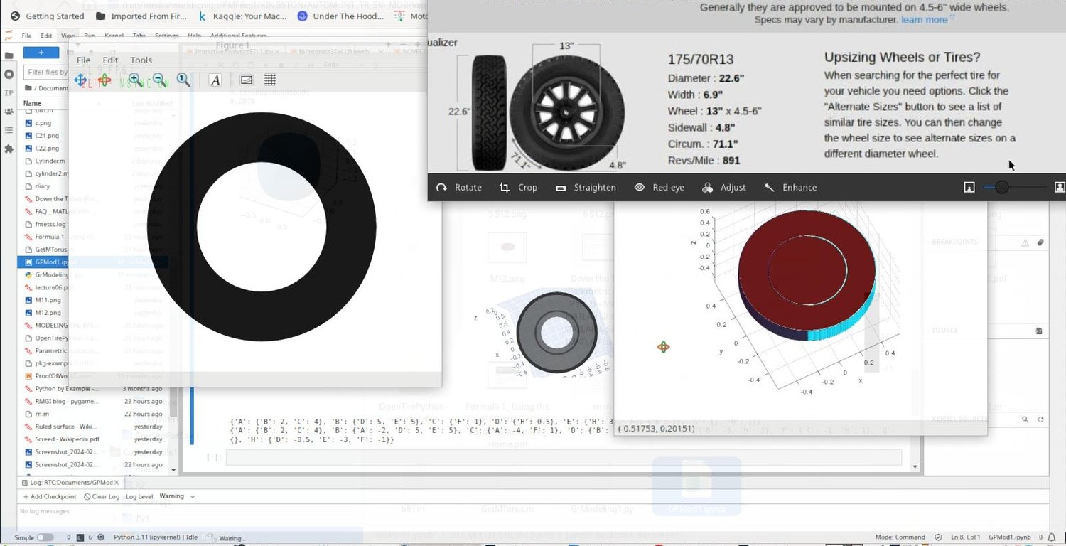Click the open-file icon in the Source panel
1066x546 pixels.
(1039, 331)
